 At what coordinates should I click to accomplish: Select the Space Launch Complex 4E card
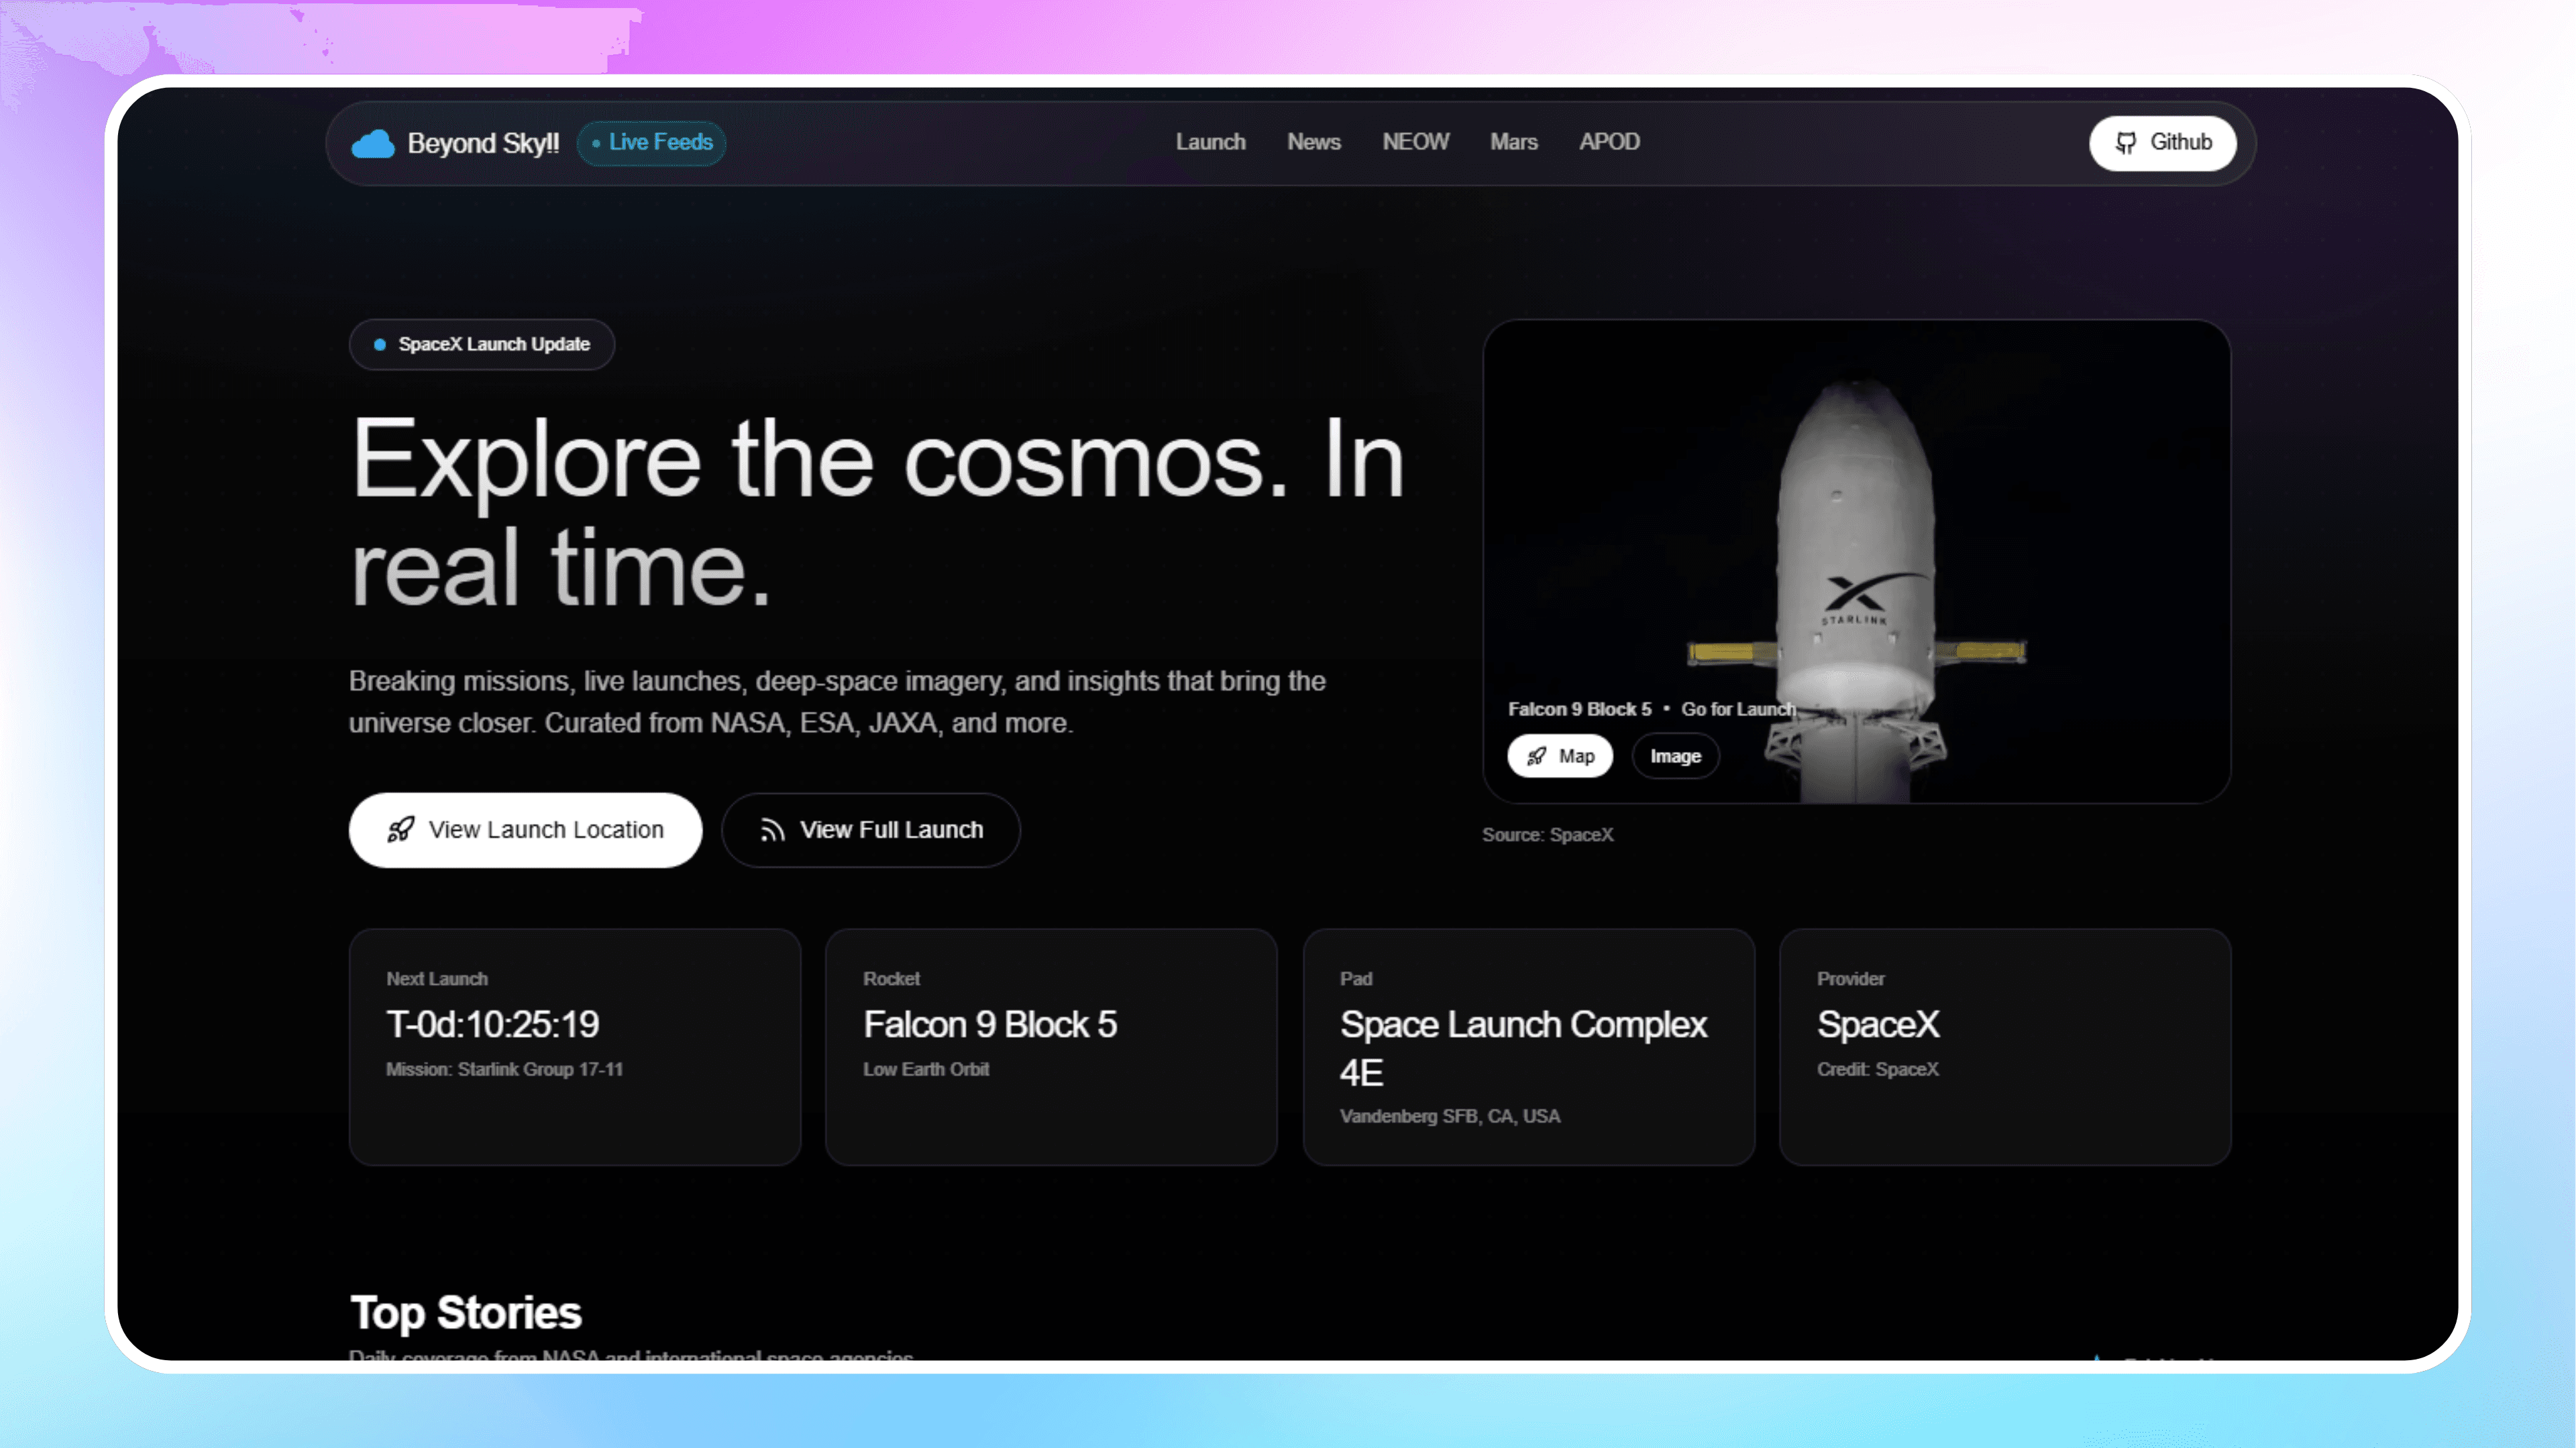[1528, 1046]
